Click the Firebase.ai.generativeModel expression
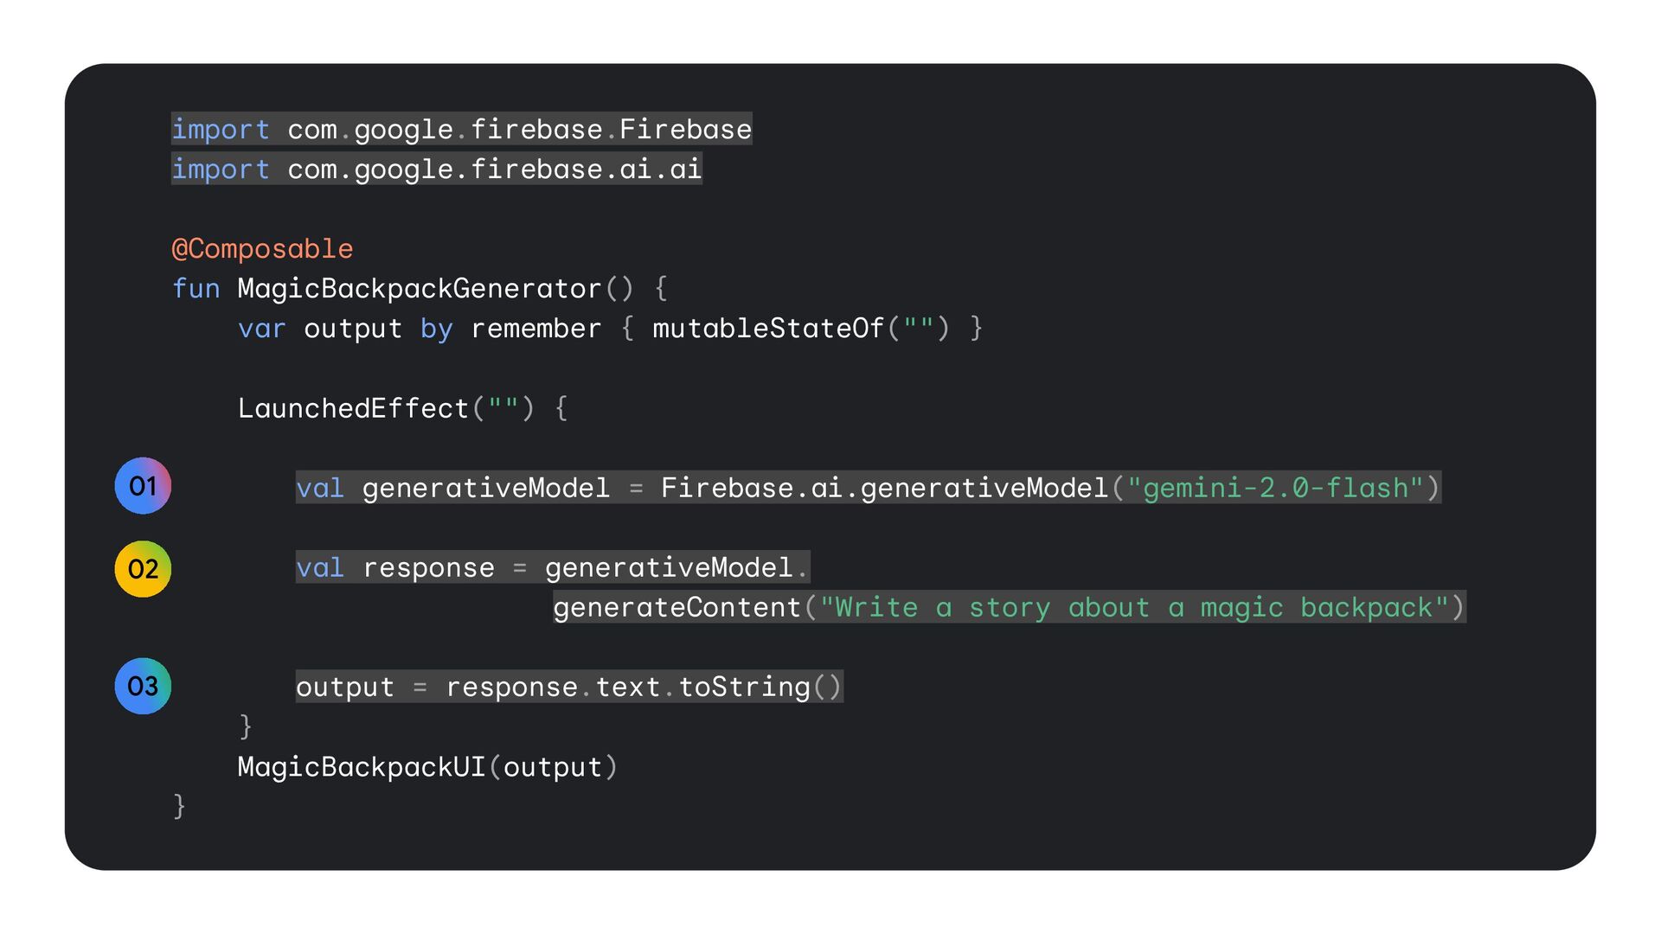This screenshot has width=1661, height=934. pos(884,488)
